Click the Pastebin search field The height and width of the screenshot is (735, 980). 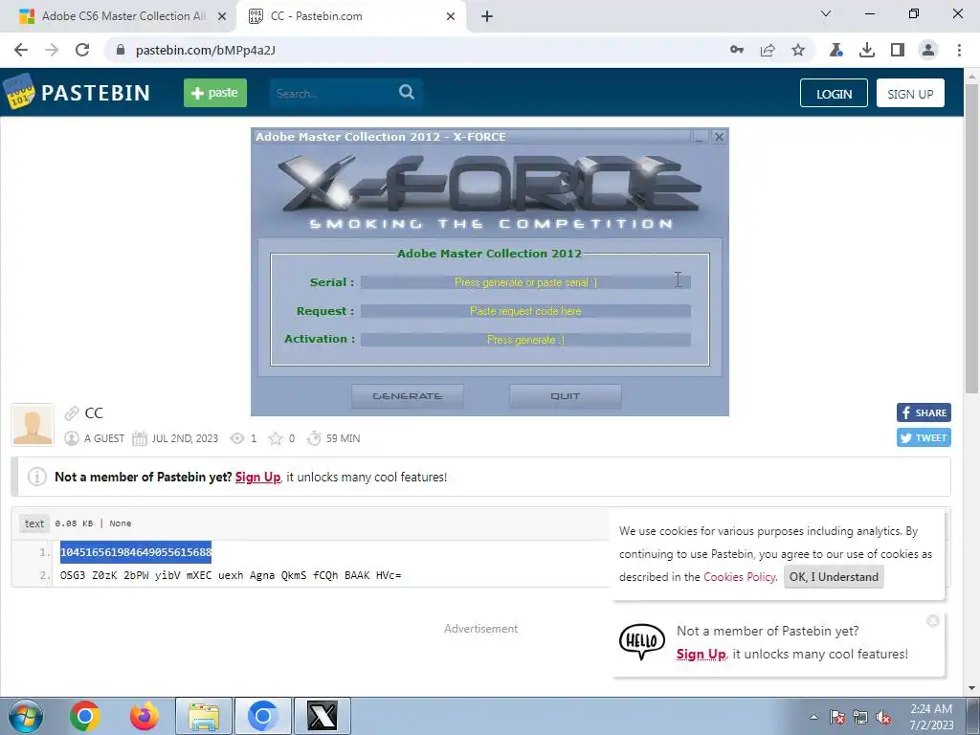(x=334, y=93)
